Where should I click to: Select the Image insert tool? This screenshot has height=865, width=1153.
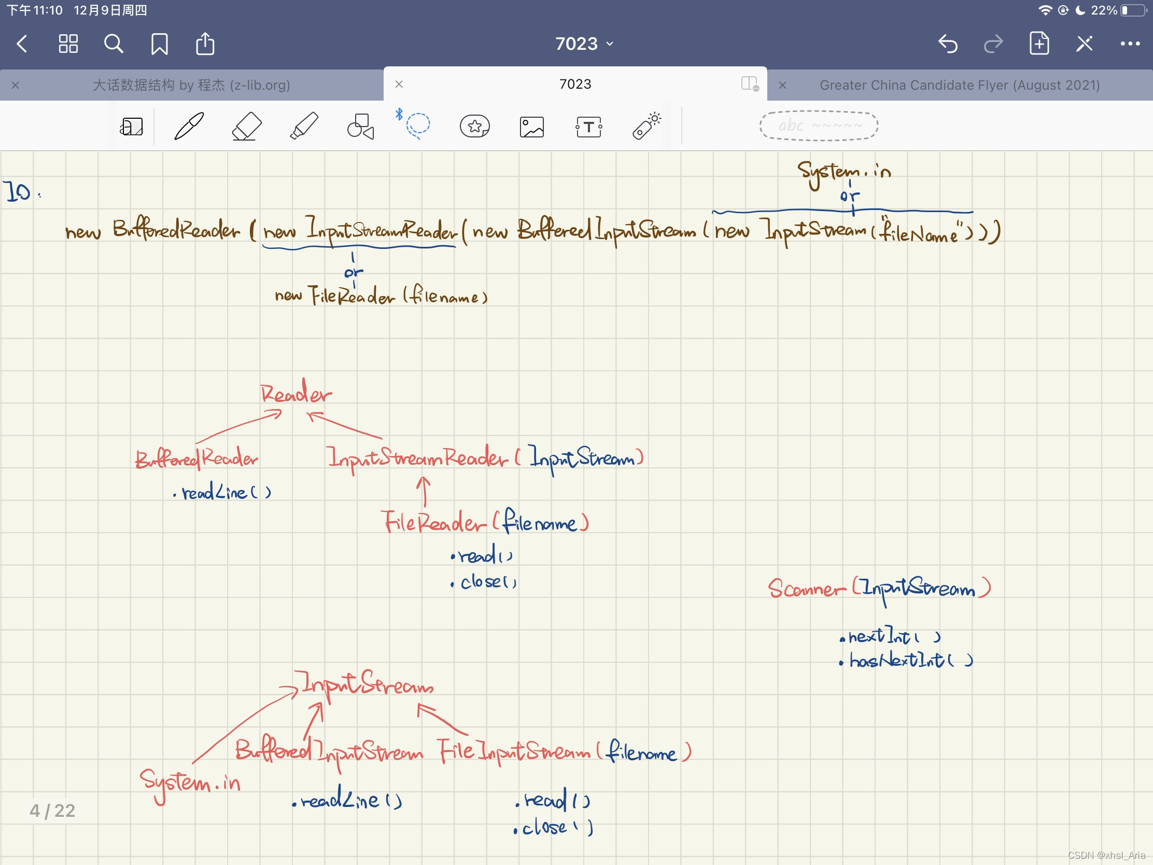[x=532, y=127]
